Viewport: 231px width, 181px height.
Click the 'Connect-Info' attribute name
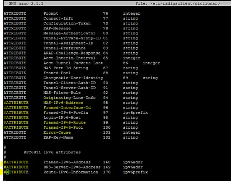(58, 18)
